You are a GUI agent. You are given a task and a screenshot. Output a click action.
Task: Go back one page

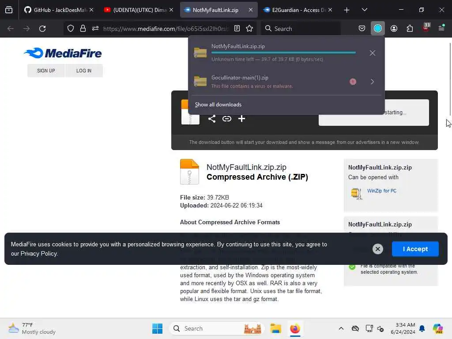(x=11, y=29)
